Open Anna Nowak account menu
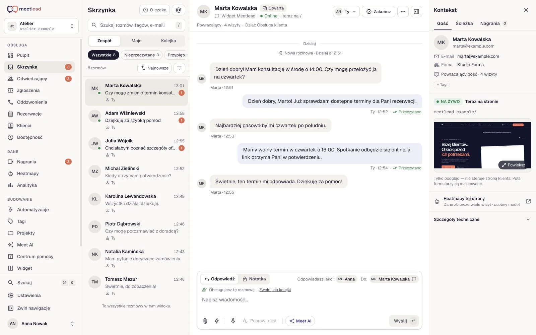 pyautogui.click(x=41, y=324)
